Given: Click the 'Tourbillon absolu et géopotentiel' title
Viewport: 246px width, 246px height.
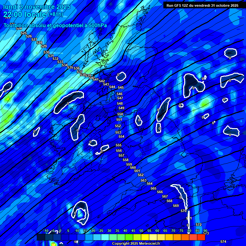Looking at the screenshot, I should (x=55, y=25).
